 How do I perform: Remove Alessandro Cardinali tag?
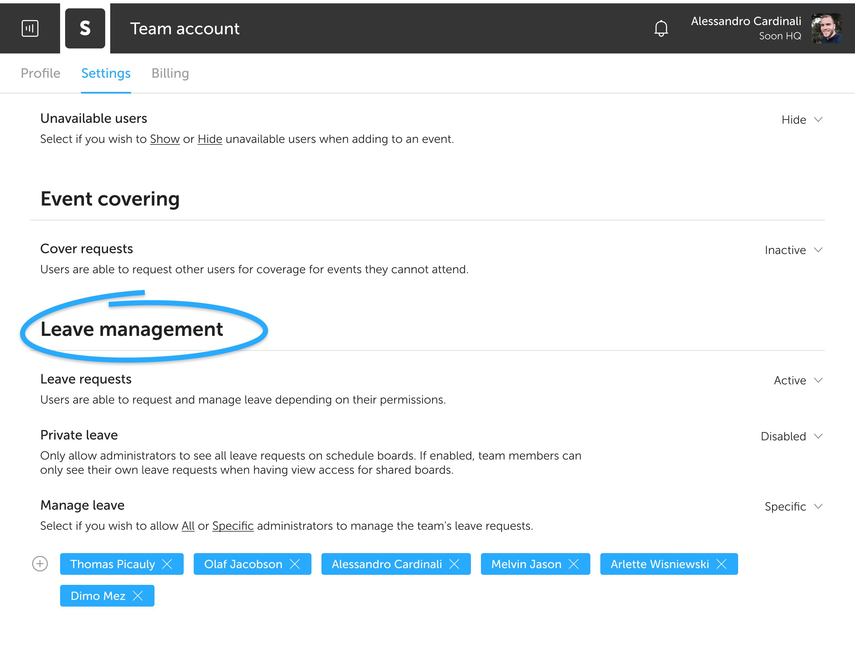(x=454, y=564)
